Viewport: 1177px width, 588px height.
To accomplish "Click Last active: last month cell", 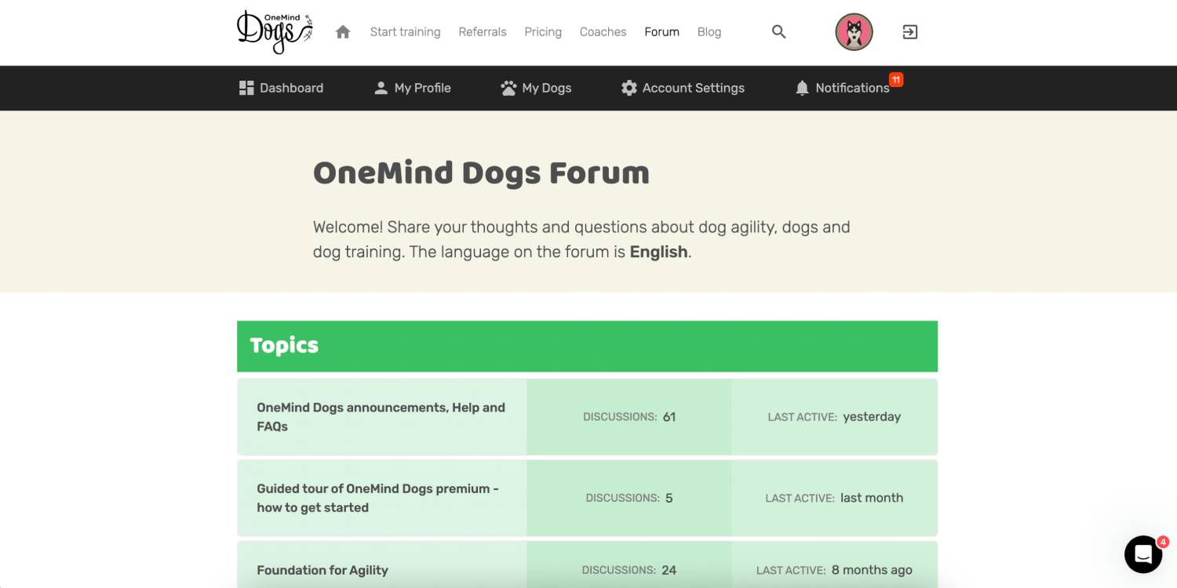I will pyautogui.click(x=834, y=498).
